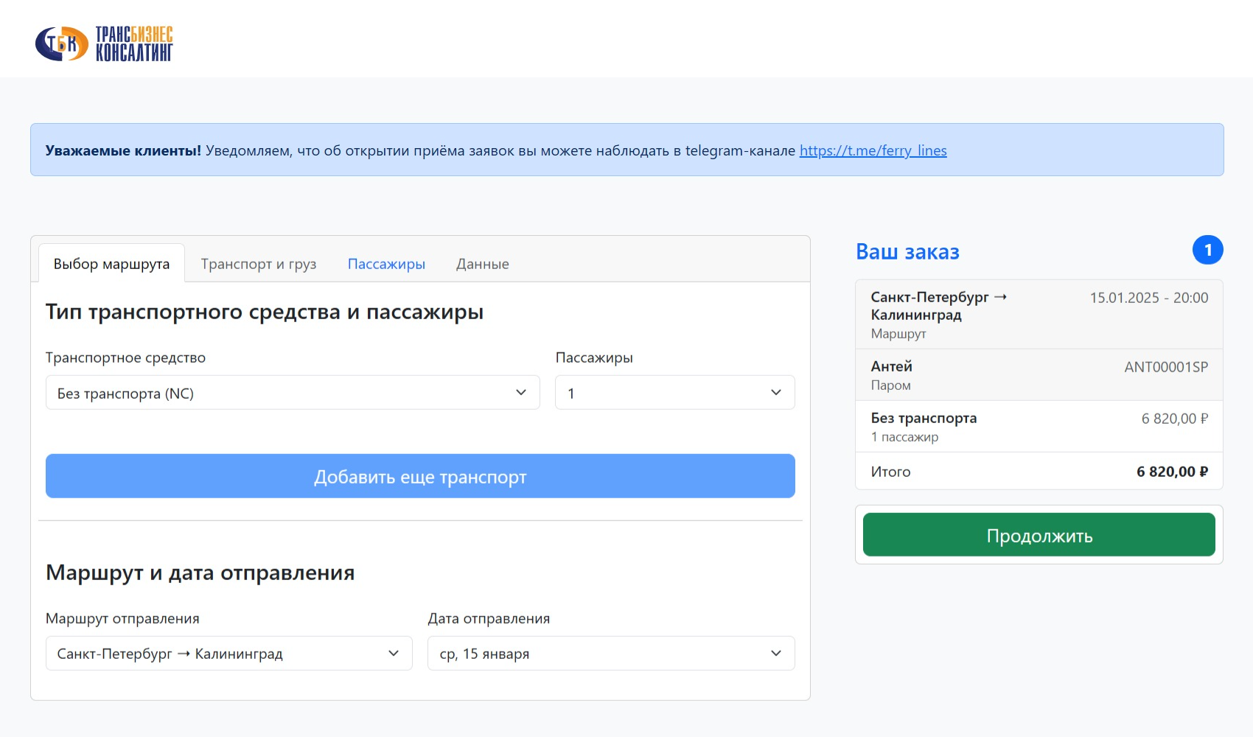Click the Маршрут и дата отправления heading
The height and width of the screenshot is (737, 1253).
(x=200, y=573)
